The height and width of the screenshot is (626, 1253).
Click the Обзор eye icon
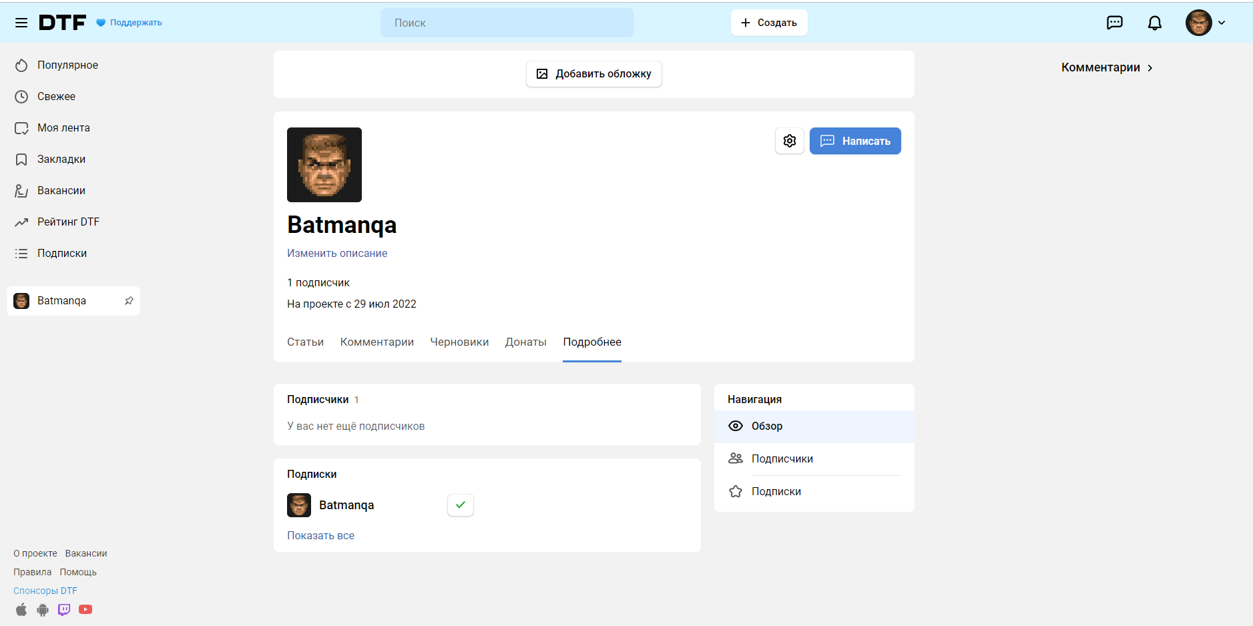pos(736,426)
